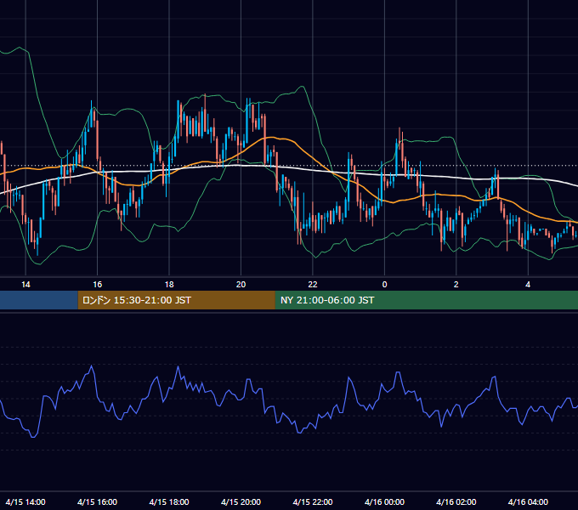The width and height of the screenshot is (578, 510).
Task: Click the hour 0 axis tick label
Action: point(384,285)
